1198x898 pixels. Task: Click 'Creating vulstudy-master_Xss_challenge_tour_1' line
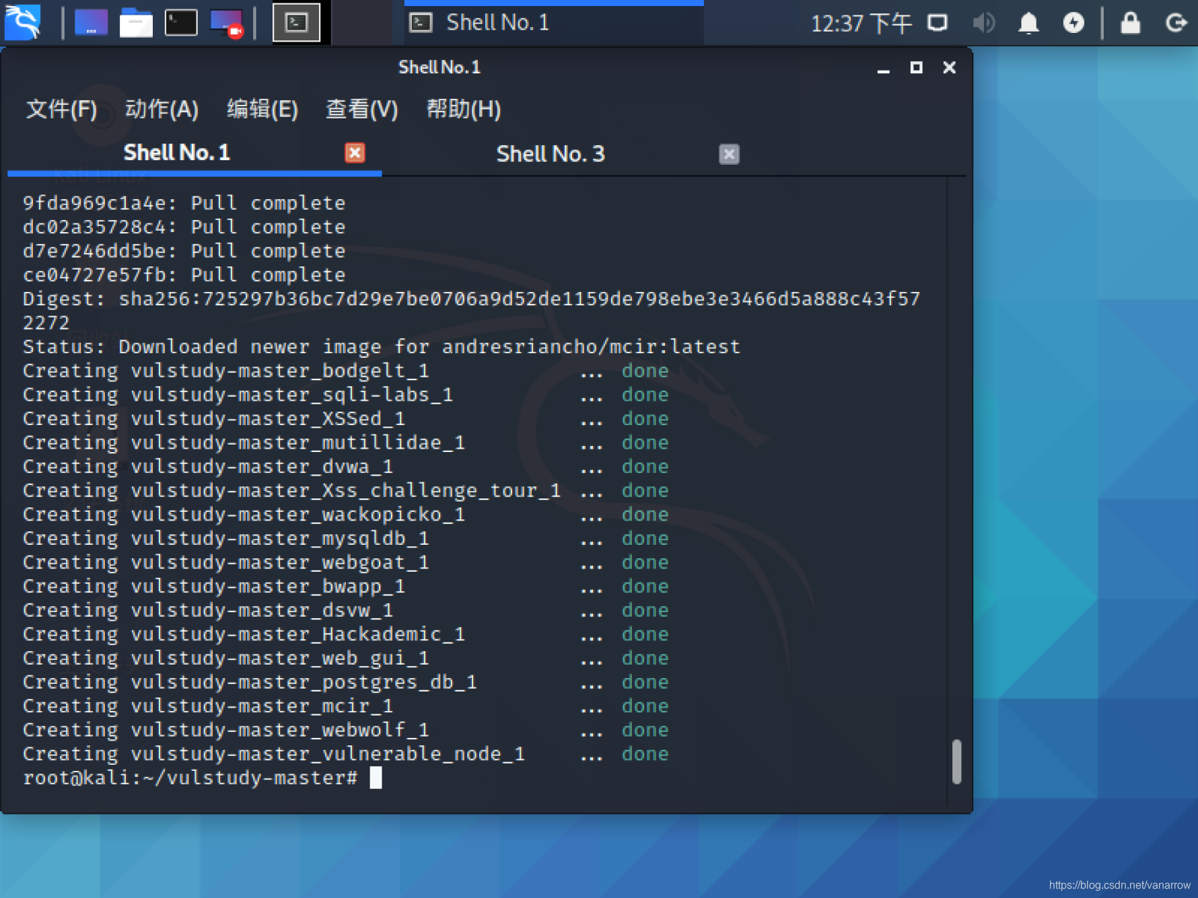[x=345, y=491]
